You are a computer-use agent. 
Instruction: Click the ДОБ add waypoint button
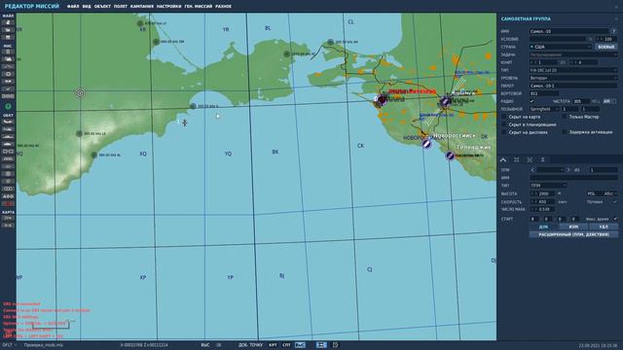pyautogui.click(x=543, y=227)
